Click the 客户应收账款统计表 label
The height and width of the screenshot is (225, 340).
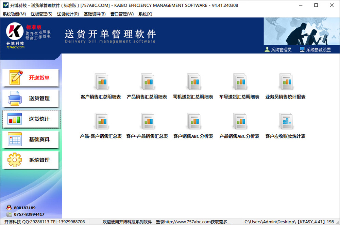tap(285, 136)
